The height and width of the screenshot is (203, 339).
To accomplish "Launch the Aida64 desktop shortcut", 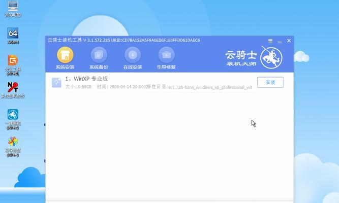I will [x=13, y=36].
